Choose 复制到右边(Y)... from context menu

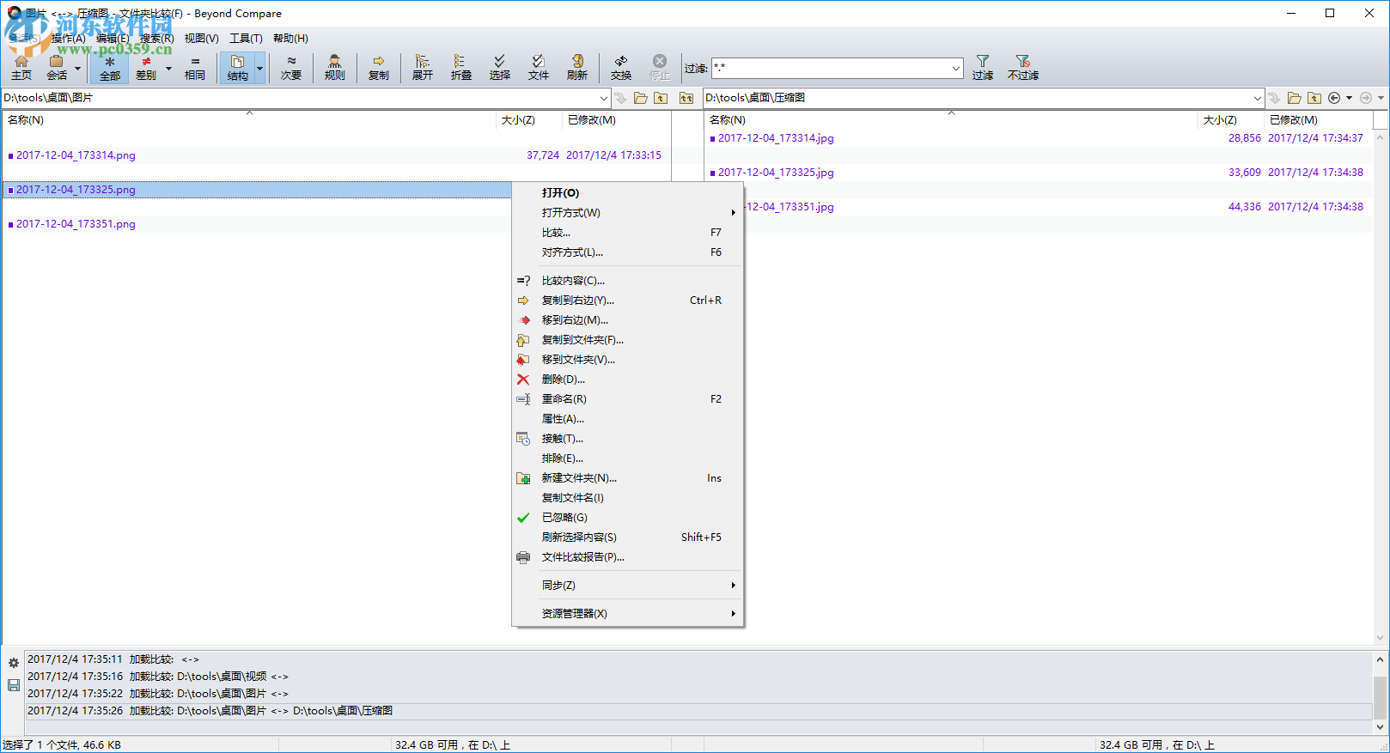[x=627, y=301]
